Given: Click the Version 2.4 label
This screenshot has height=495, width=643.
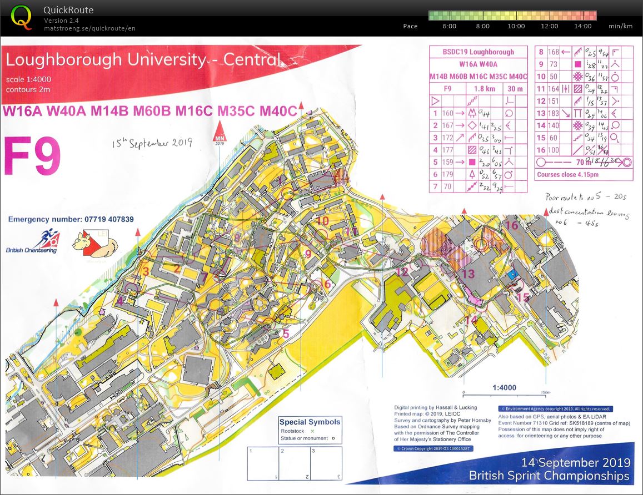Looking at the screenshot, I should coord(61,20).
